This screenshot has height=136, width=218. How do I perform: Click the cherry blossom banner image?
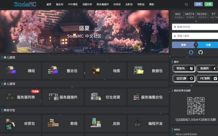click(84, 31)
